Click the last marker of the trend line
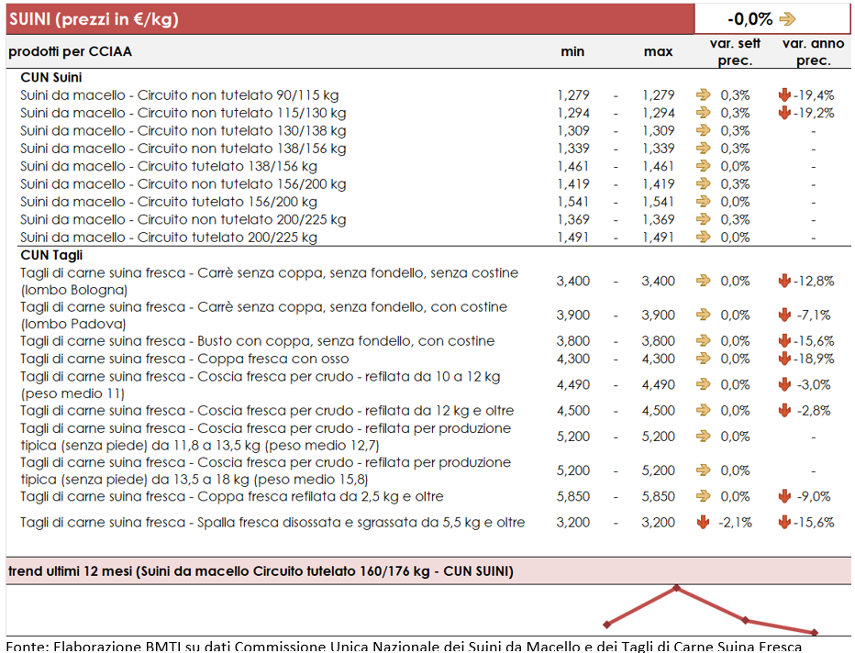 (814, 632)
